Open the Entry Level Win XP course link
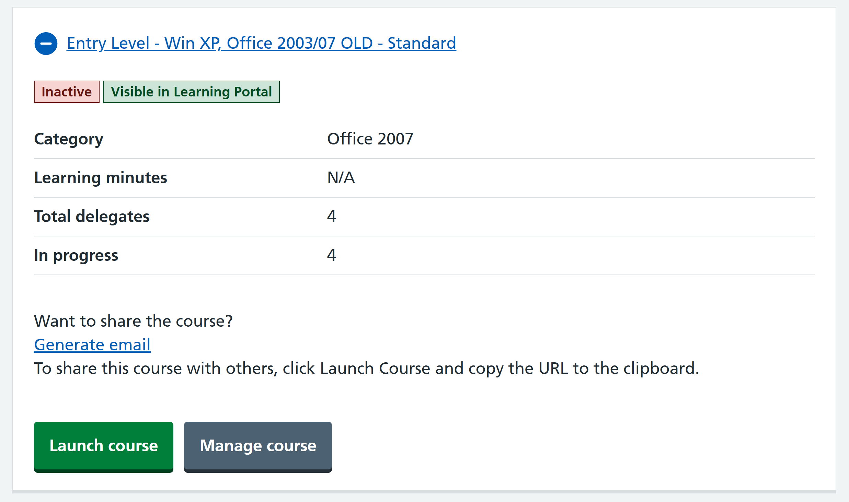 pyautogui.click(x=261, y=43)
